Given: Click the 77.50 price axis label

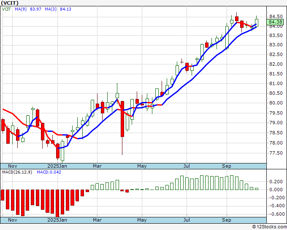Looking at the screenshot, I should click(x=276, y=153).
